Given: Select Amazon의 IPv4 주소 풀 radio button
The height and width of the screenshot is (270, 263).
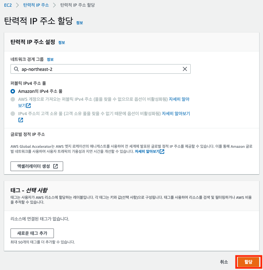Looking at the screenshot, I should pos(13,91).
